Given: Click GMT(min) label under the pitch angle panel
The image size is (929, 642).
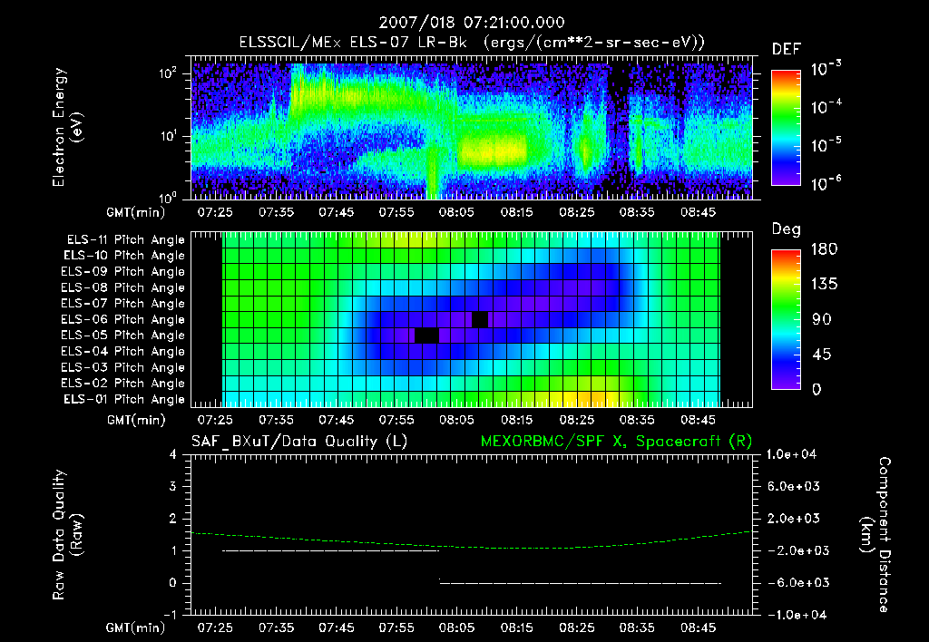Looking at the screenshot, I should click(x=136, y=420).
